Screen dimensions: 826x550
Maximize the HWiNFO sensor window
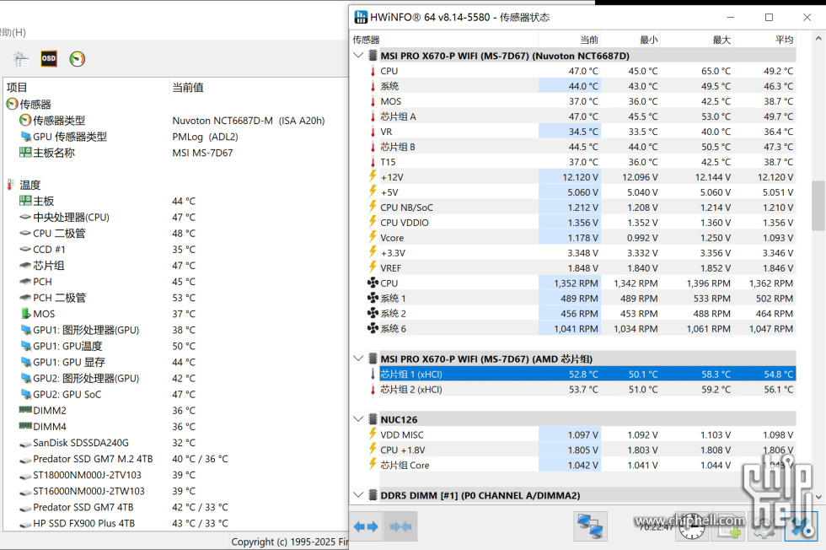pyautogui.click(x=769, y=18)
